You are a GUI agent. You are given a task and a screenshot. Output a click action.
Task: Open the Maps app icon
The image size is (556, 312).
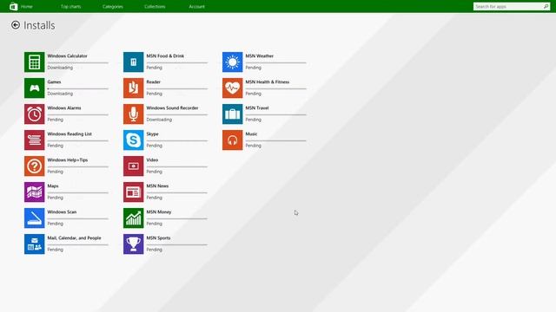coord(35,192)
